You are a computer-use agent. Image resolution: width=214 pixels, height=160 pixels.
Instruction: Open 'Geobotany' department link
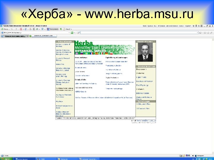140,73
